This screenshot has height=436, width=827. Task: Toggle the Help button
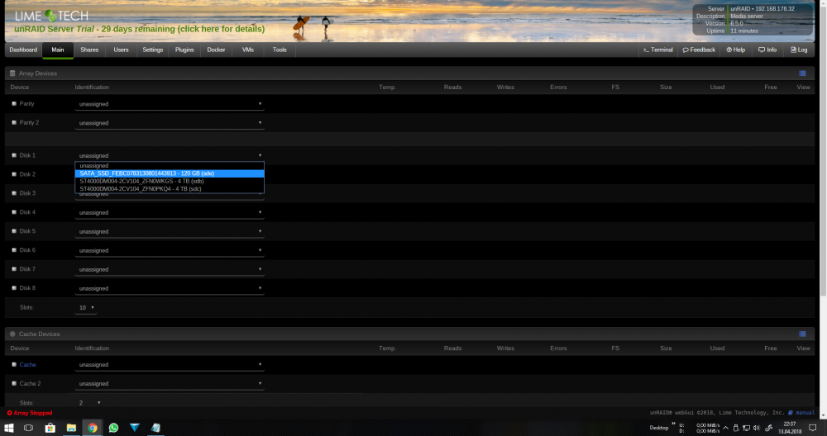(736, 50)
